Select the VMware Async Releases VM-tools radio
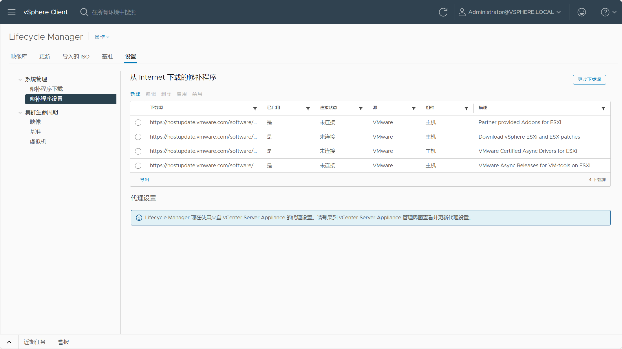 click(138, 166)
